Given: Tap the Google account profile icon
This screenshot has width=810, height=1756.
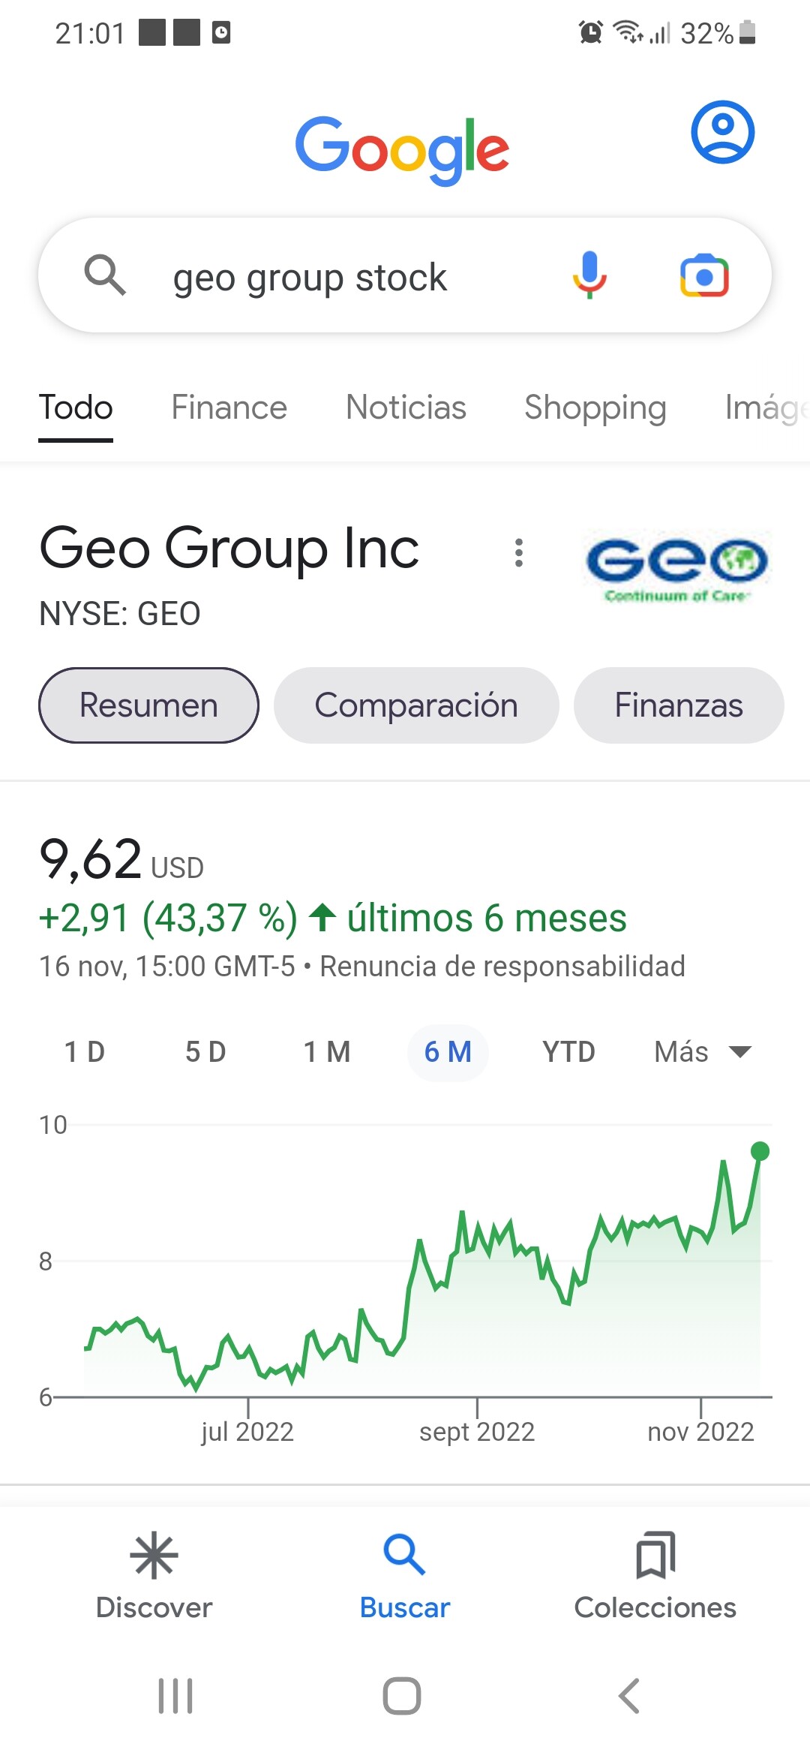Looking at the screenshot, I should (x=722, y=132).
